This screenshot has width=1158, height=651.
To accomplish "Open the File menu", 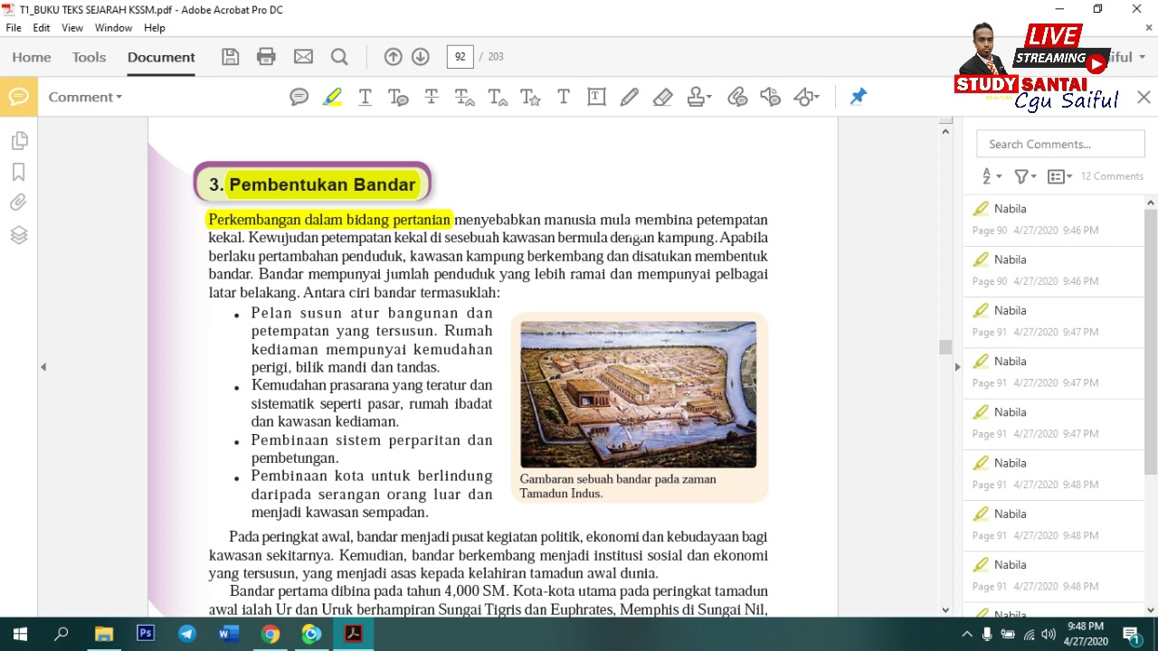I will [x=14, y=28].
